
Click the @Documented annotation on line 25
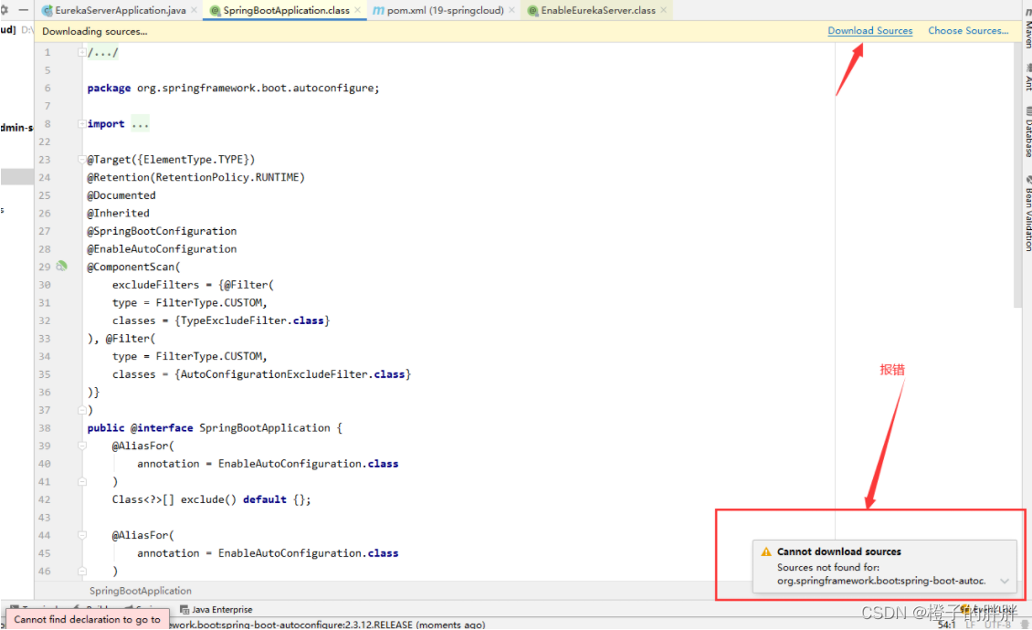pos(121,195)
